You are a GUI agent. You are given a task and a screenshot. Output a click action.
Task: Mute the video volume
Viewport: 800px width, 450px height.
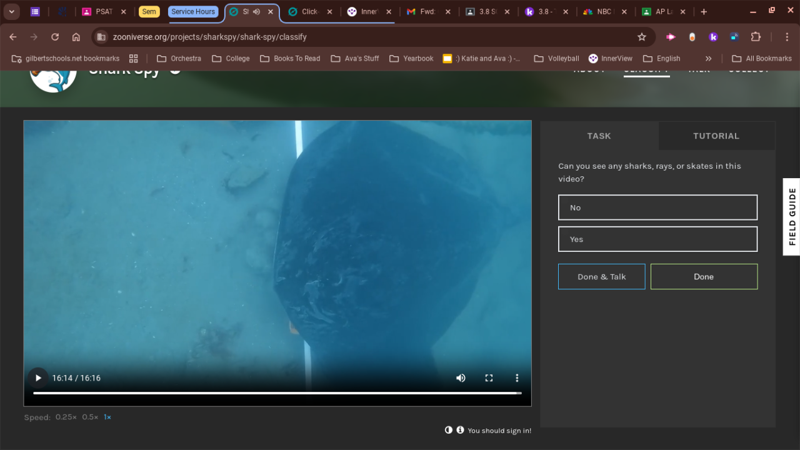point(461,377)
